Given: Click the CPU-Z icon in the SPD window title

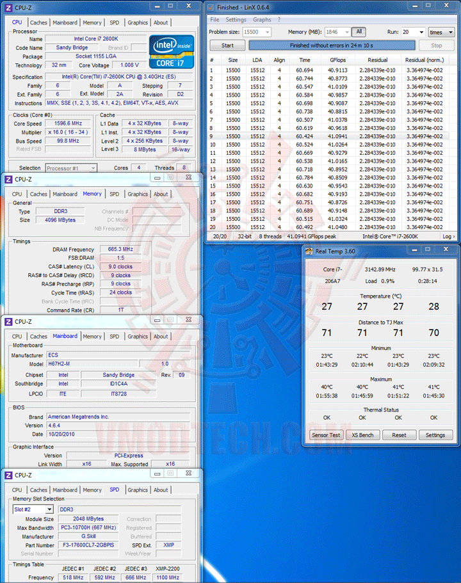Looking at the screenshot, I should click(x=8, y=475).
